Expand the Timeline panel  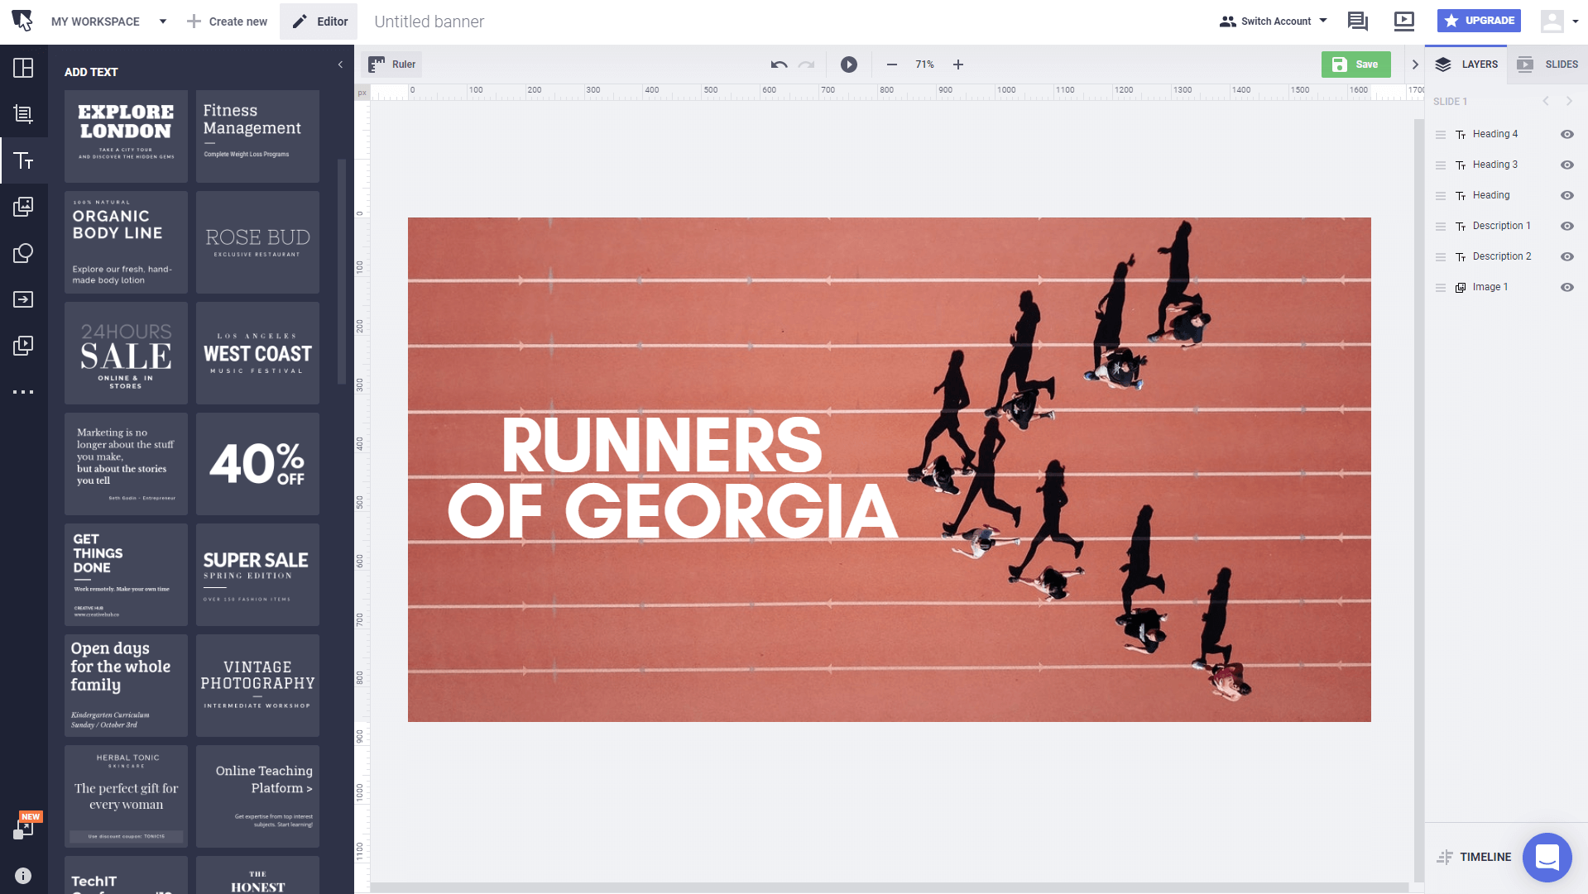(x=1475, y=858)
